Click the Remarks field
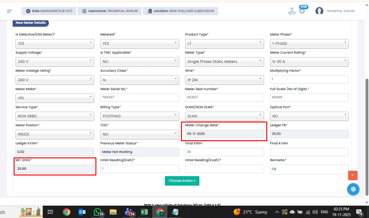The image size is (369, 218). (309, 169)
